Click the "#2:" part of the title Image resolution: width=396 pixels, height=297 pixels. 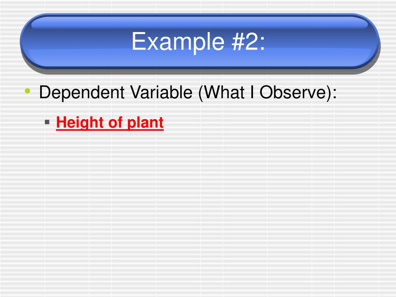coord(249,41)
